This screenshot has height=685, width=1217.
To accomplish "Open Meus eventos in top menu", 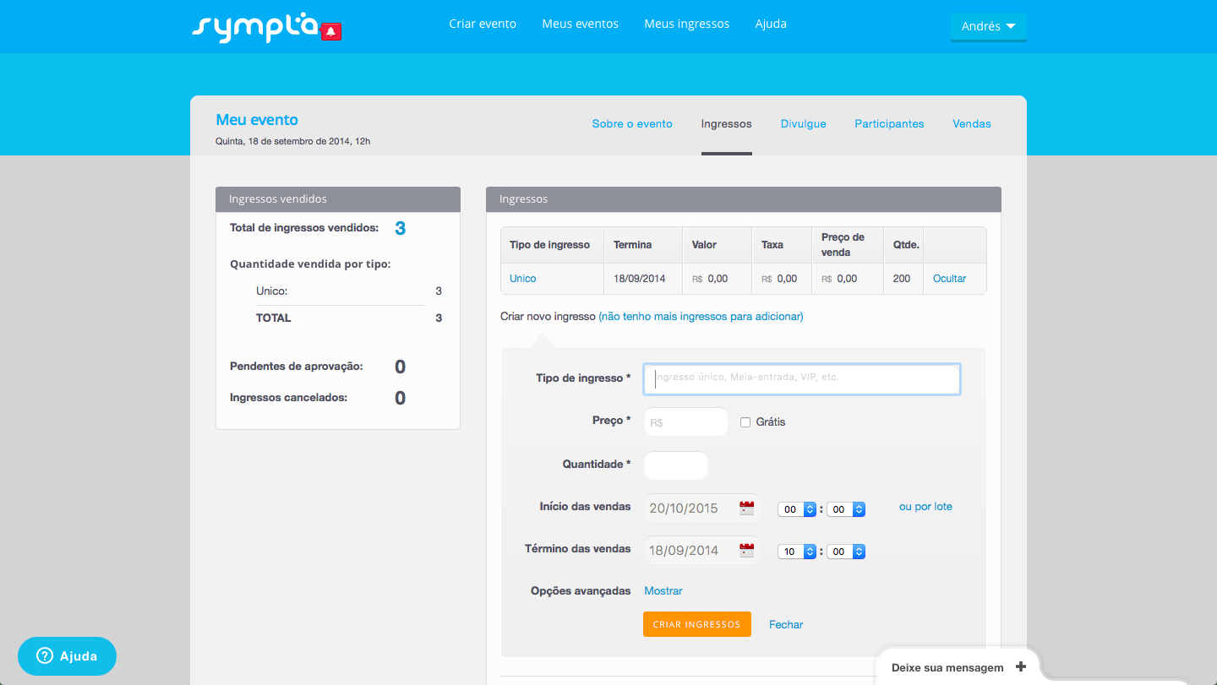I will point(581,24).
